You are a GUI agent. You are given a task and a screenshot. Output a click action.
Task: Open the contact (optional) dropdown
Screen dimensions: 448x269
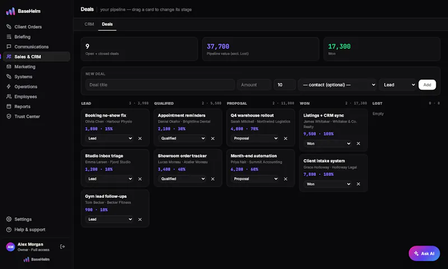point(338,85)
